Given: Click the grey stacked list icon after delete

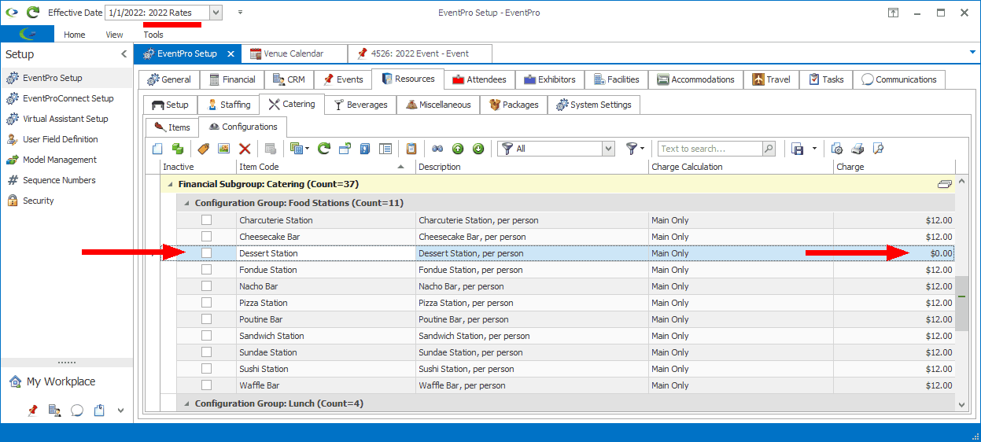Looking at the screenshot, I should coord(271,149).
